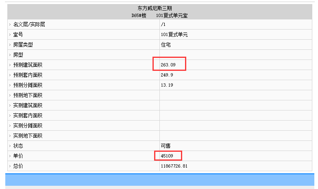Image resolution: width=318 pixels, height=189 pixels.
Task: Click the arrow bullet beside 状态
Action: click(10, 146)
